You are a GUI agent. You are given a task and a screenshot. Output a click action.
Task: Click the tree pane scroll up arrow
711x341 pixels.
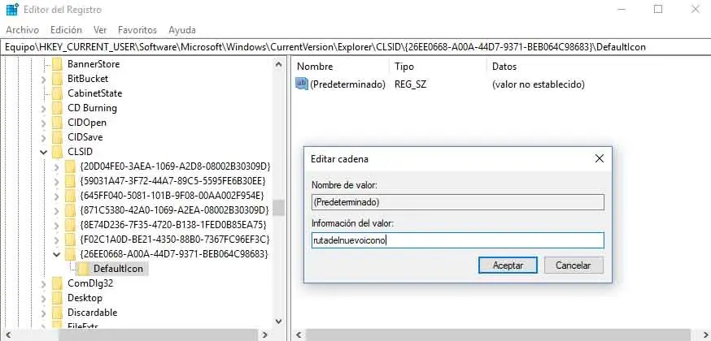(279, 64)
